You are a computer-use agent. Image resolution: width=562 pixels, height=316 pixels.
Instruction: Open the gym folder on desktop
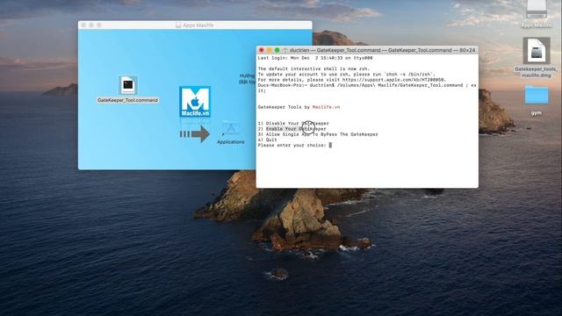[x=537, y=95]
